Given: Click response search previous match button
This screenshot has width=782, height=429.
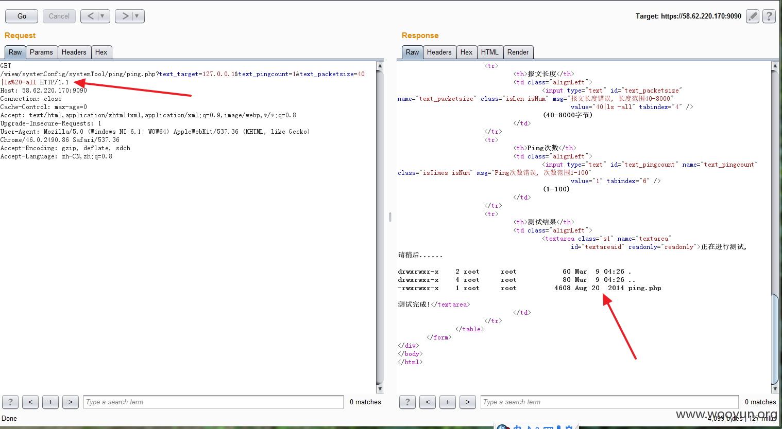Looking at the screenshot, I should [x=428, y=402].
